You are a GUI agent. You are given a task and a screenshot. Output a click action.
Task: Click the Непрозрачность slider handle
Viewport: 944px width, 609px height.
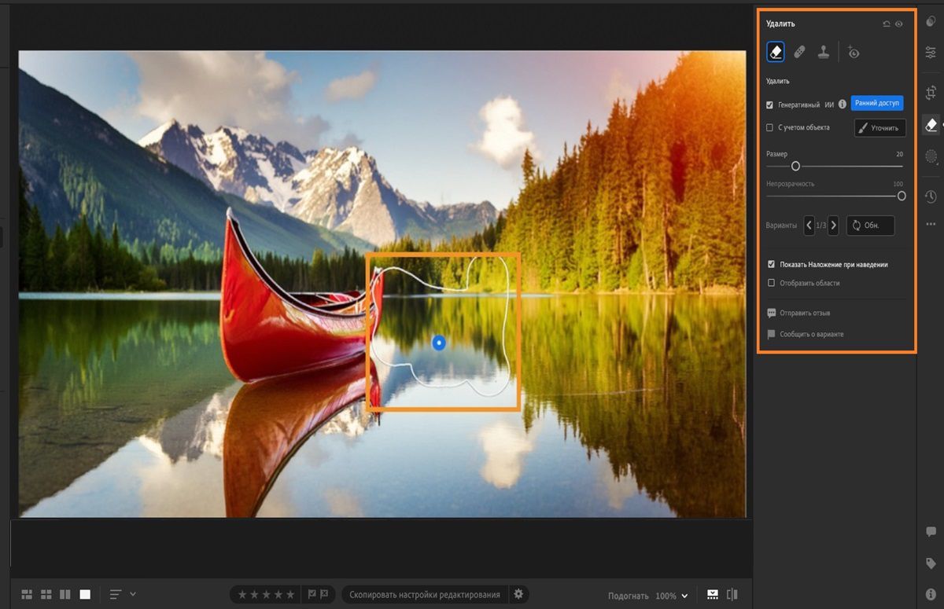[902, 196]
